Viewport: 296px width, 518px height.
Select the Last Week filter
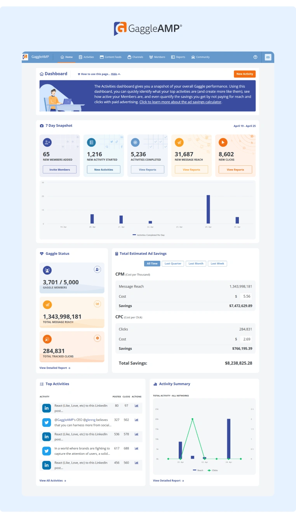[x=217, y=263]
